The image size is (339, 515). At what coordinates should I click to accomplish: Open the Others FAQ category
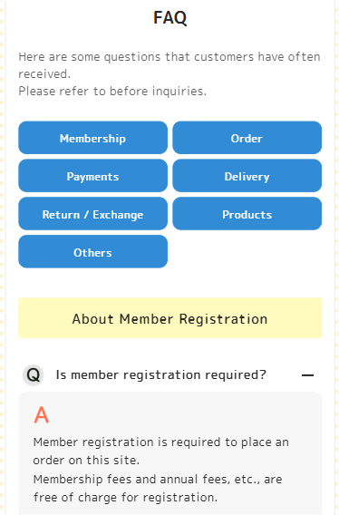click(93, 252)
